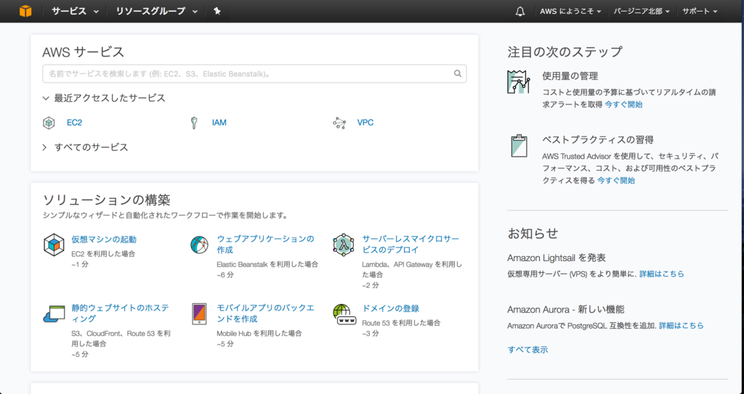Click the 注目の次のステップ heading
The height and width of the screenshot is (394, 744).
565,52
